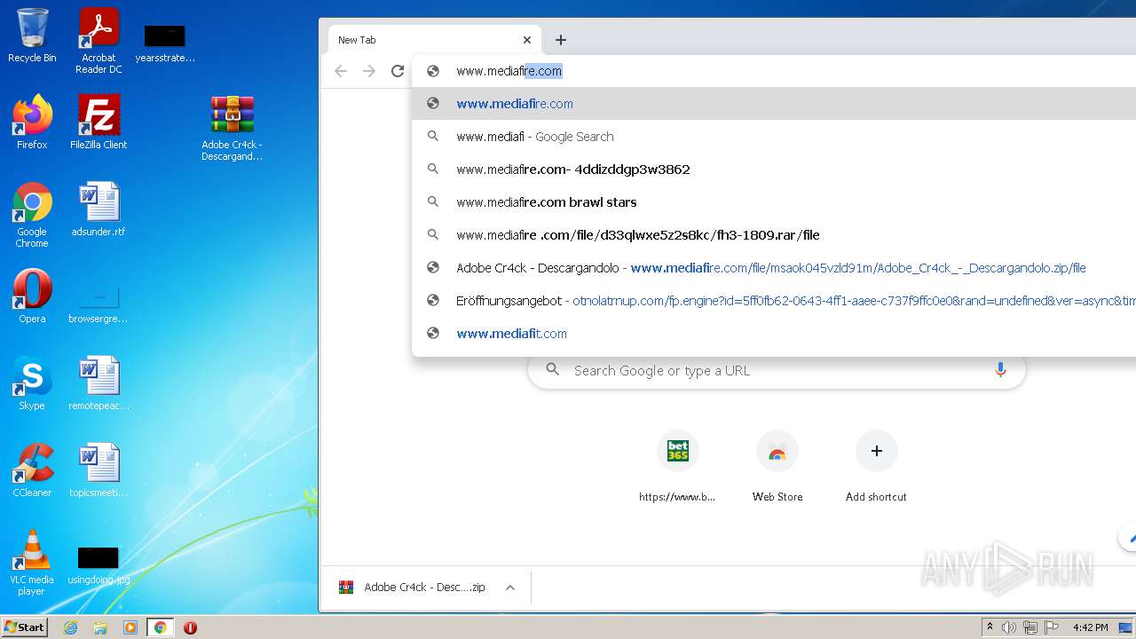1136x639 pixels.
Task: Select usingdoing.jpg on the desktop
Action: (x=99, y=565)
